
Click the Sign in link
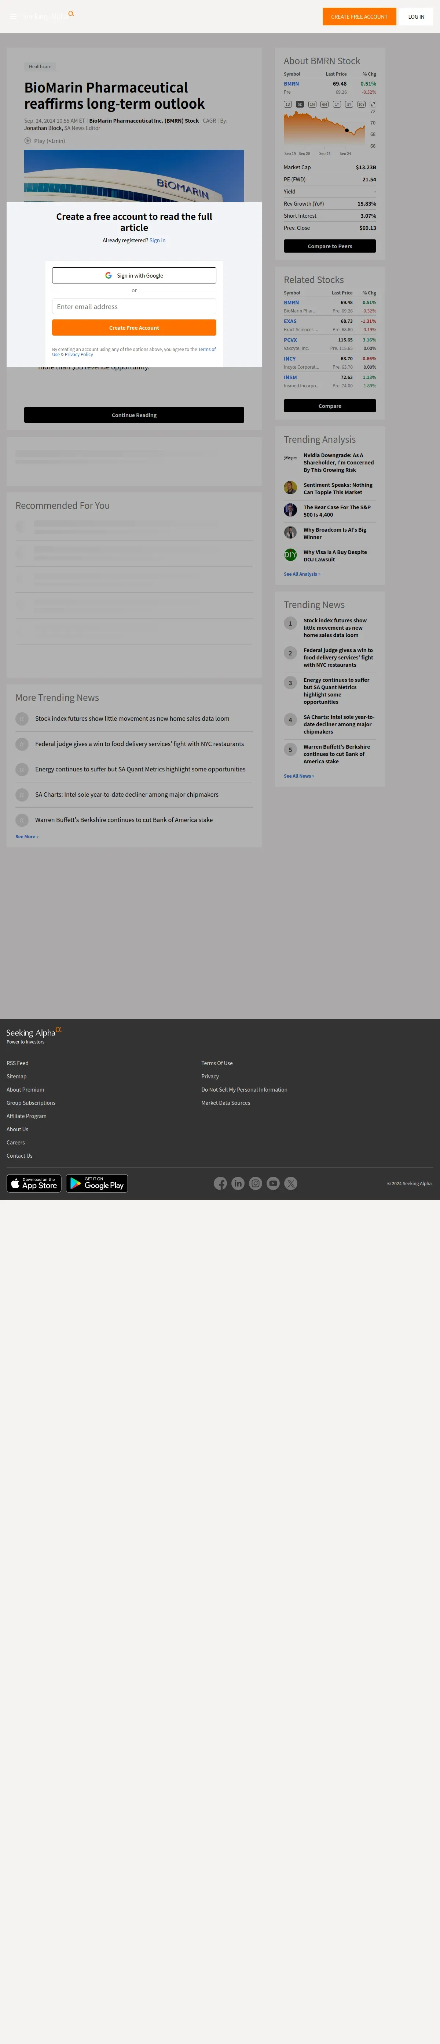point(158,240)
